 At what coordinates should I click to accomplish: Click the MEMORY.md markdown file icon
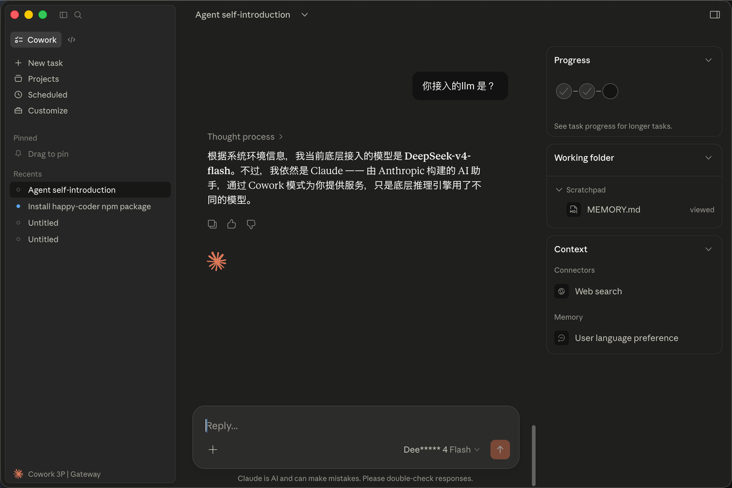click(574, 210)
